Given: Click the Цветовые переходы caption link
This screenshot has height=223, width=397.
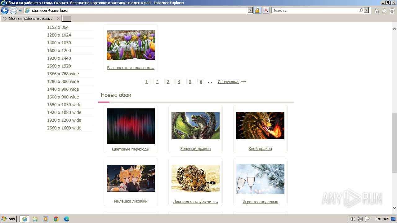Looking at the screenshot, I should [131, 149].
